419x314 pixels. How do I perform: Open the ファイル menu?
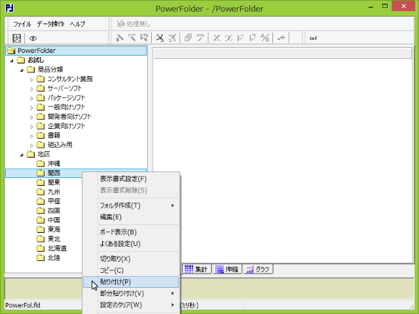(x=22, y=24)
